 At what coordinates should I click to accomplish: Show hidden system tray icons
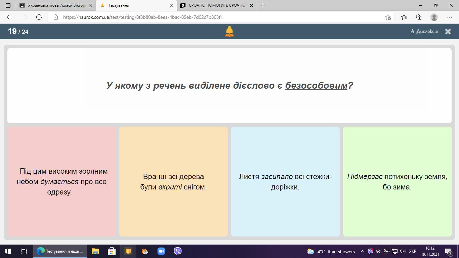point(363,251)
